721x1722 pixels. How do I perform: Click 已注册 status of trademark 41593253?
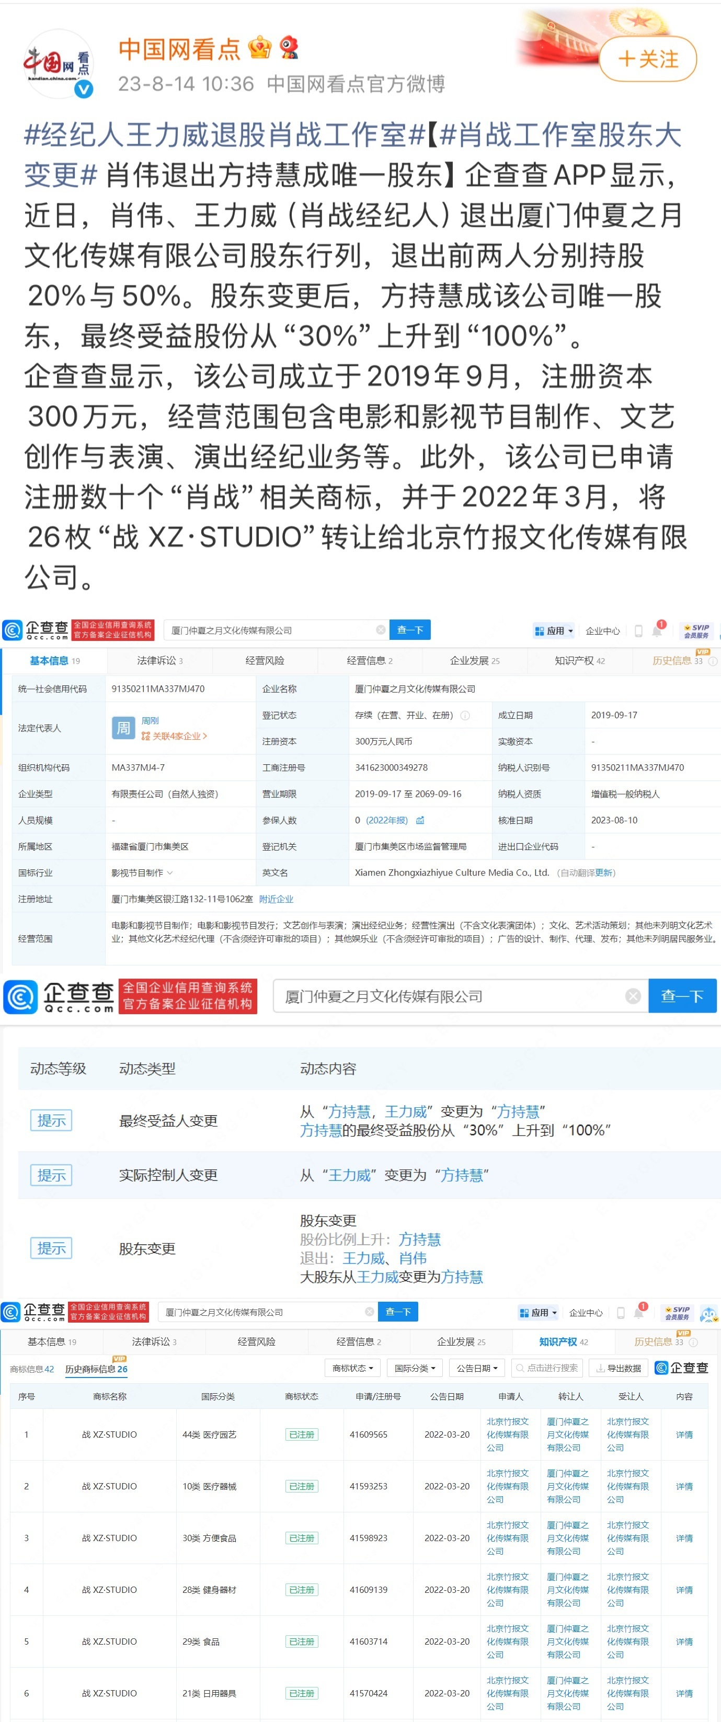click(302, 1486)
